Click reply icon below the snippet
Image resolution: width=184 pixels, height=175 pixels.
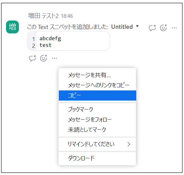[32, 58]
